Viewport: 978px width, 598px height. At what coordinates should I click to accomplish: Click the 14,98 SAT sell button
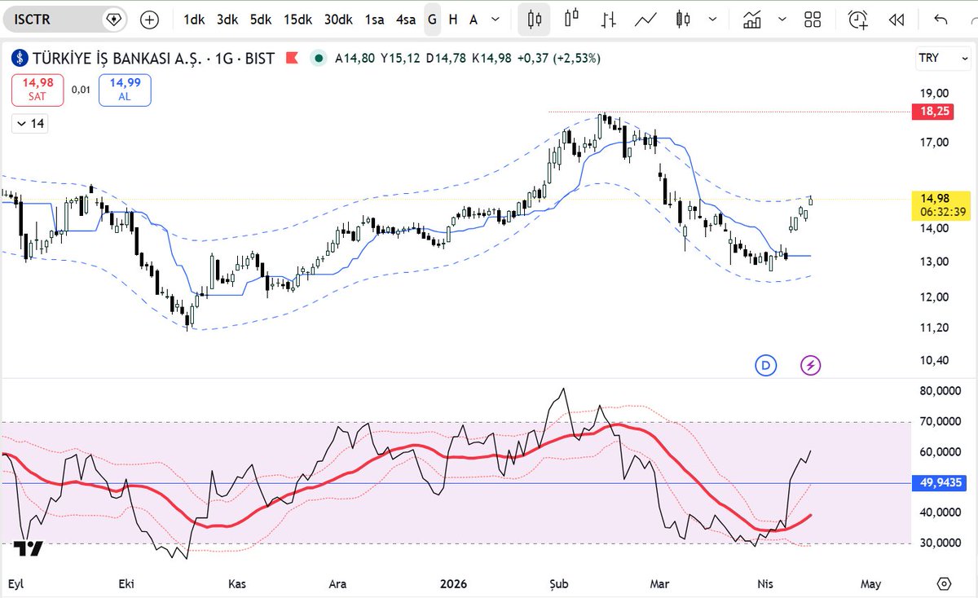coord(37,90)
